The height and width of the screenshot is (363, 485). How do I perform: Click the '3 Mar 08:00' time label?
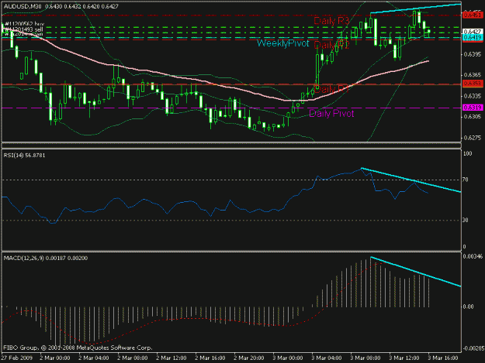click(365, 358)
